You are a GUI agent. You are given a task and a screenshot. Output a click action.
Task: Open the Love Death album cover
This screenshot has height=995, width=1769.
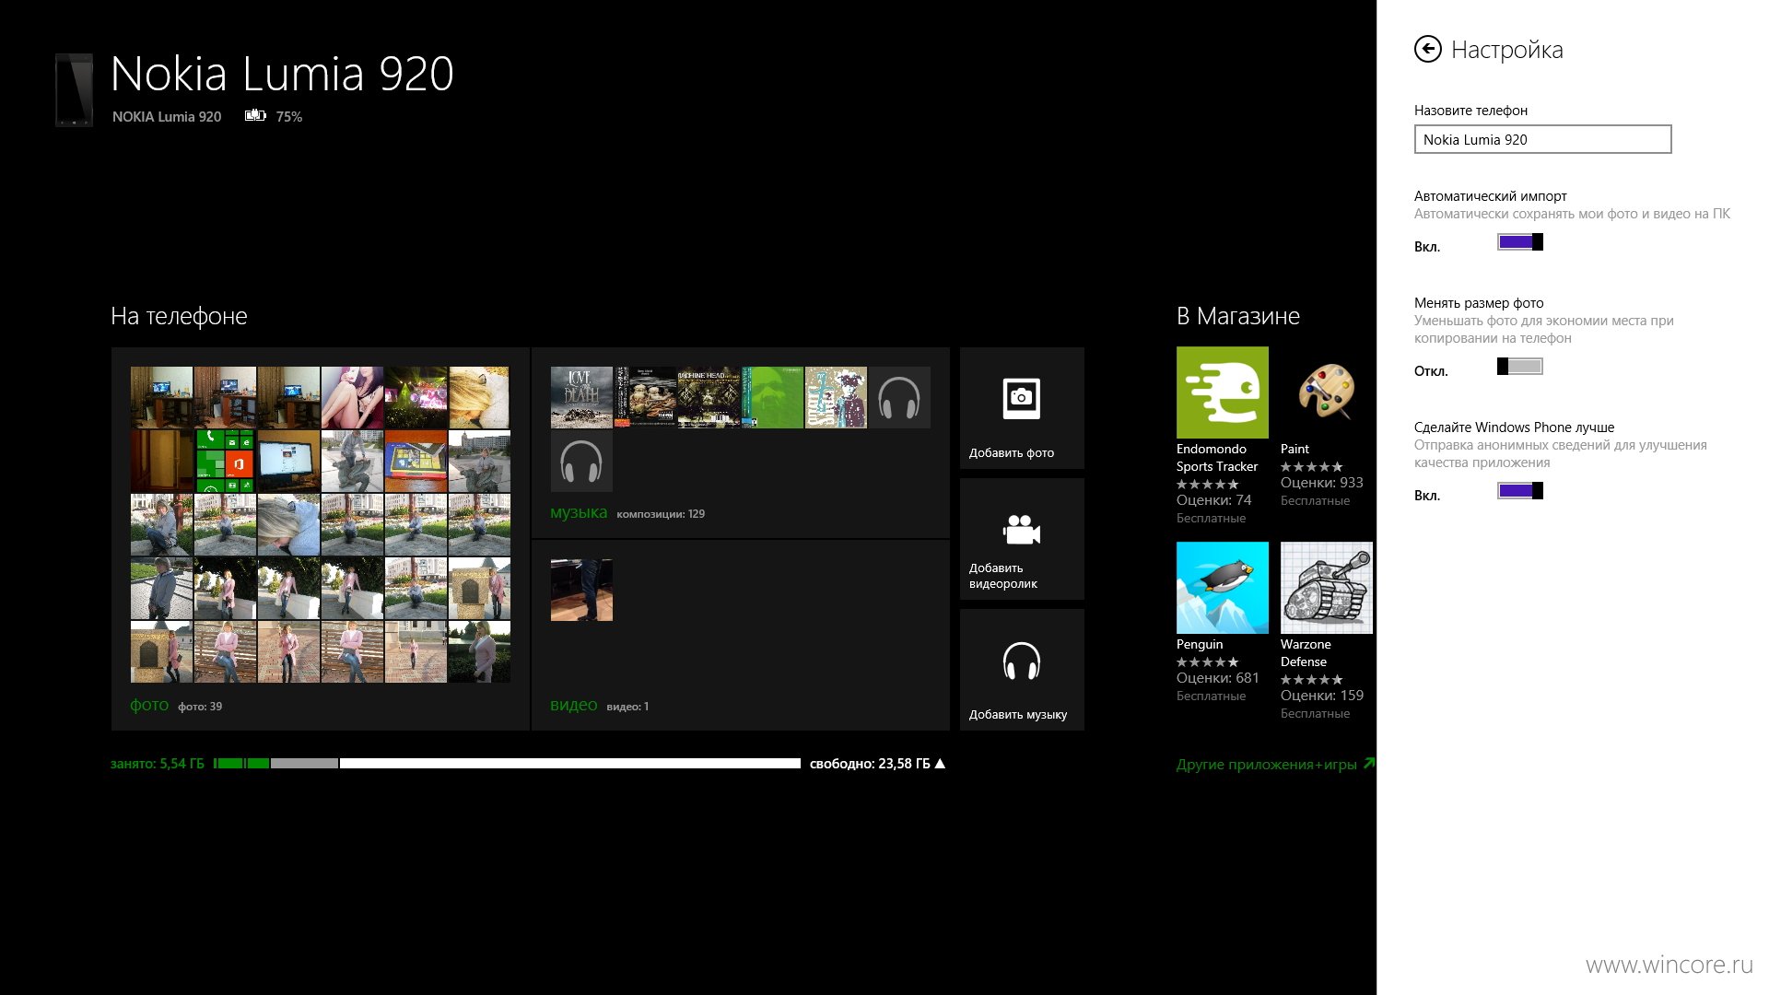coord(581,397)
